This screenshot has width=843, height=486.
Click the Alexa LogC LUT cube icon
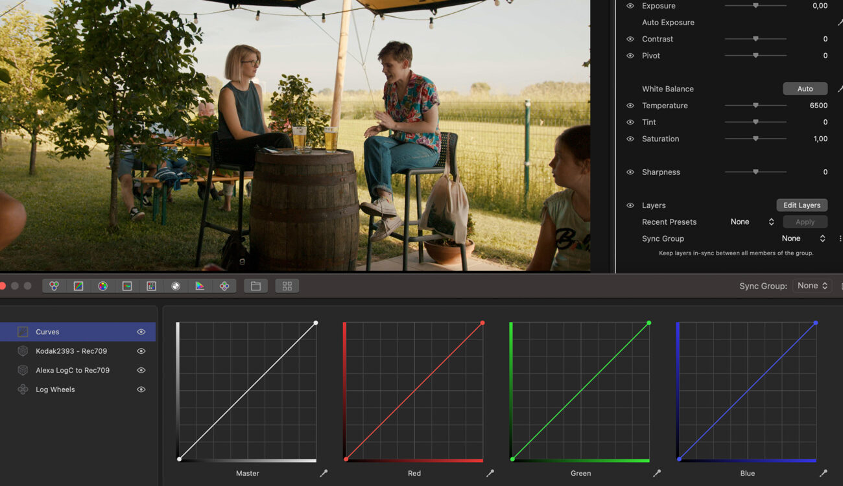pyautogui.click(x=23, y=370)
